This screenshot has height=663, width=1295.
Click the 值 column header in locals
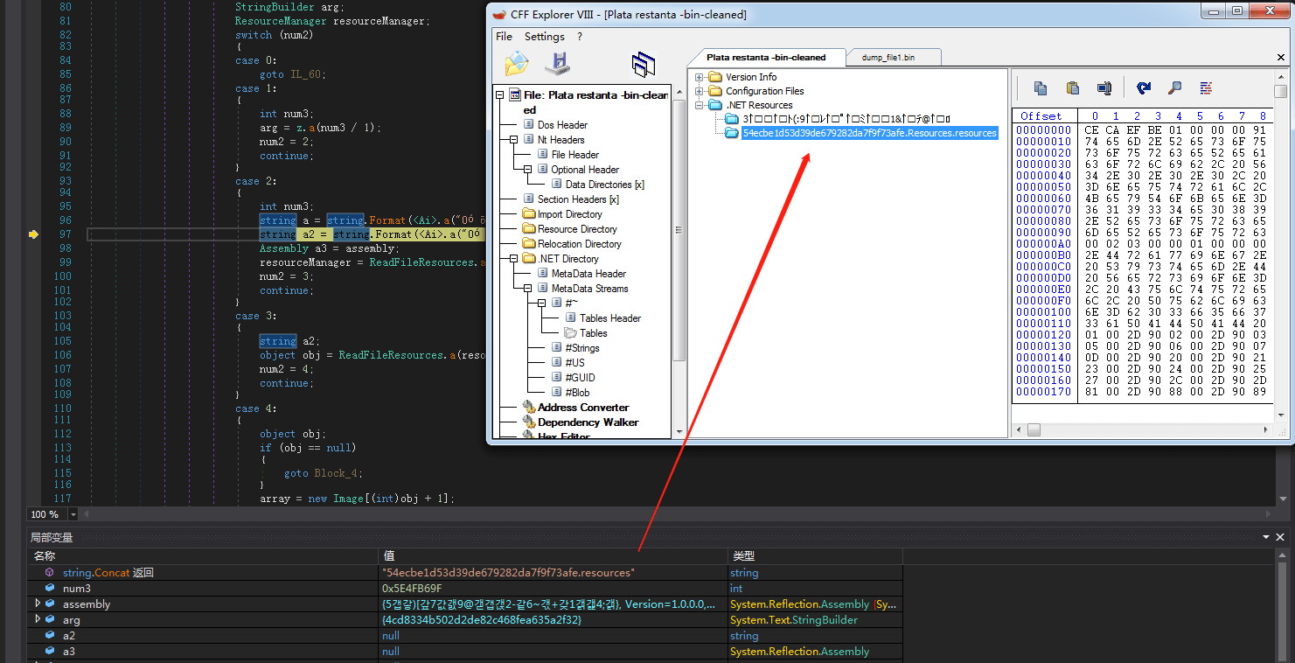tap(553, 556)
